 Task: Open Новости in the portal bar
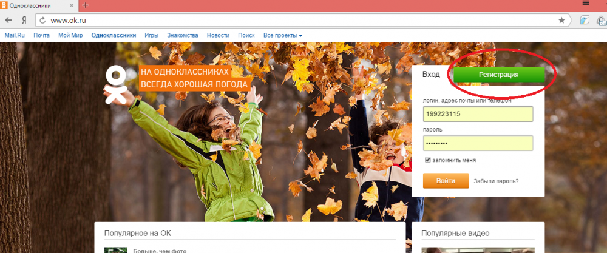218,35
